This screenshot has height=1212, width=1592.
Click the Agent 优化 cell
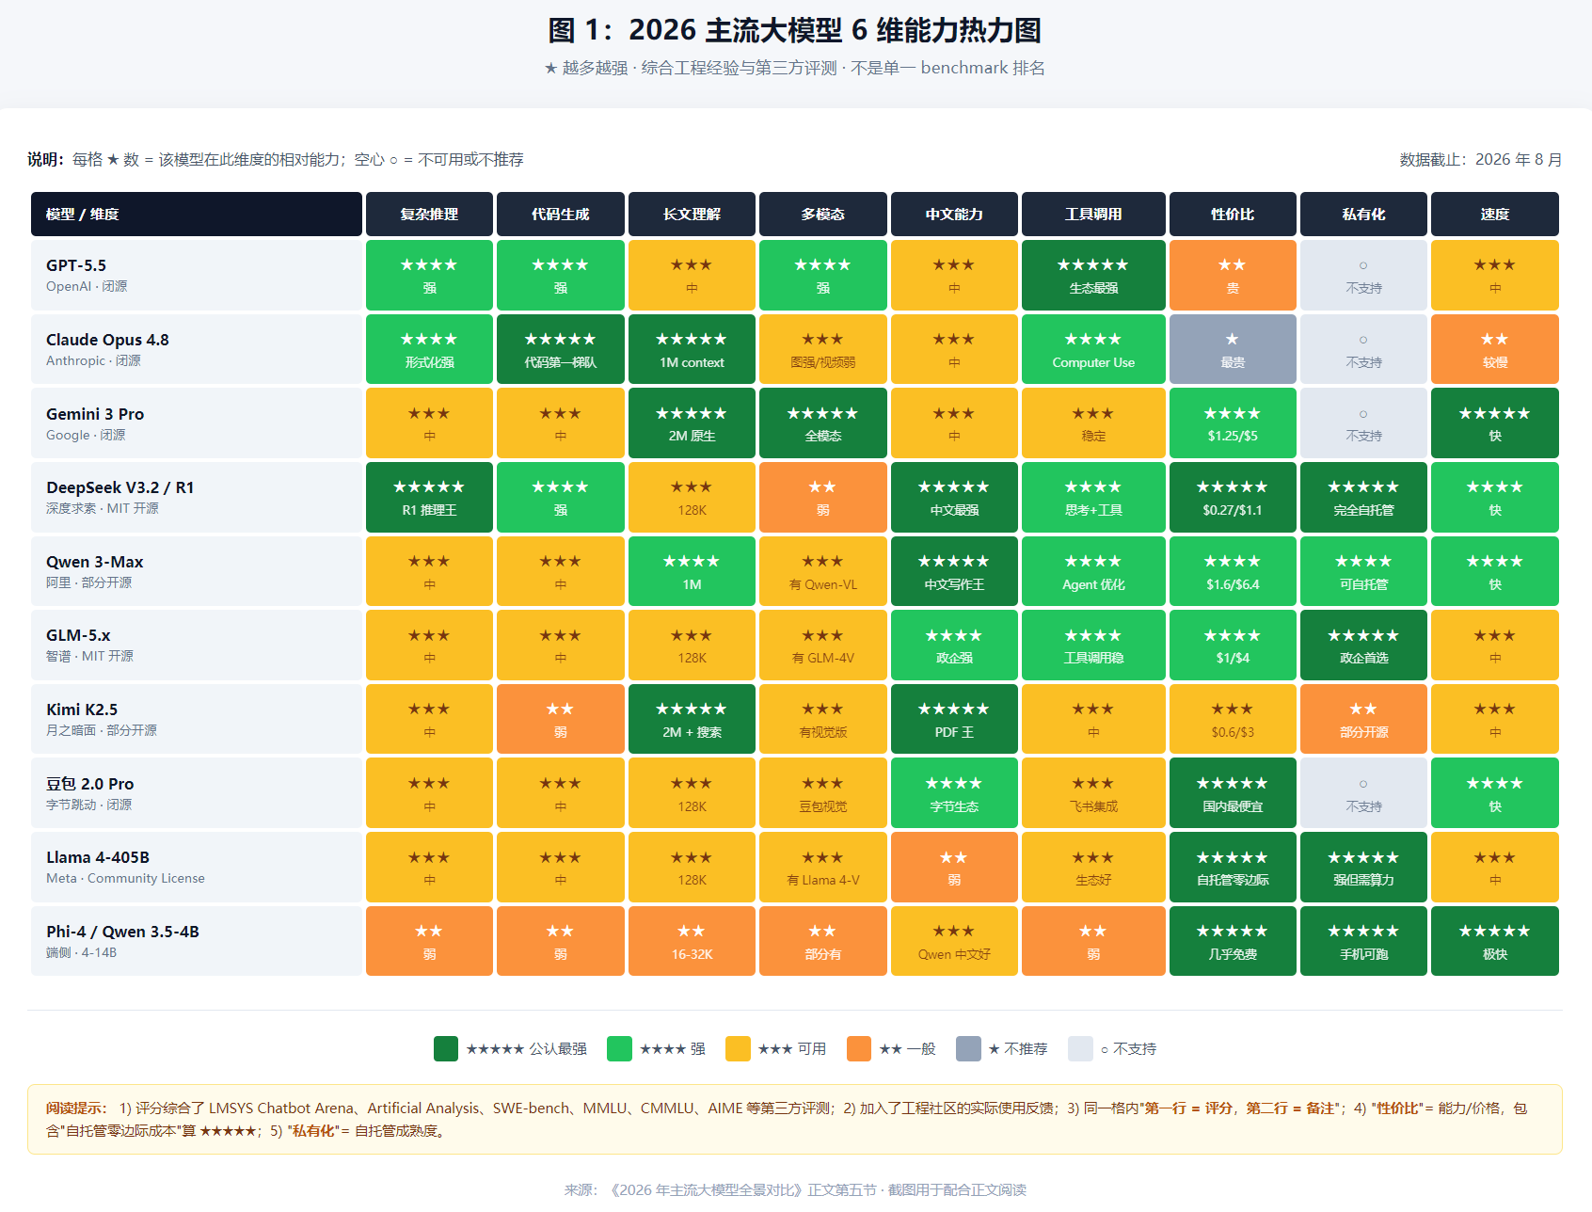pos(1093,571)
